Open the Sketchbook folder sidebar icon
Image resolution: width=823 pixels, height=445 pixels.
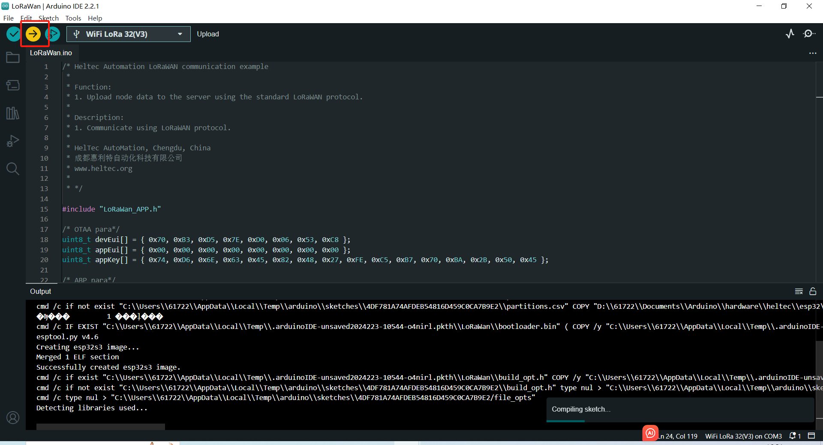tap(13, 57)
